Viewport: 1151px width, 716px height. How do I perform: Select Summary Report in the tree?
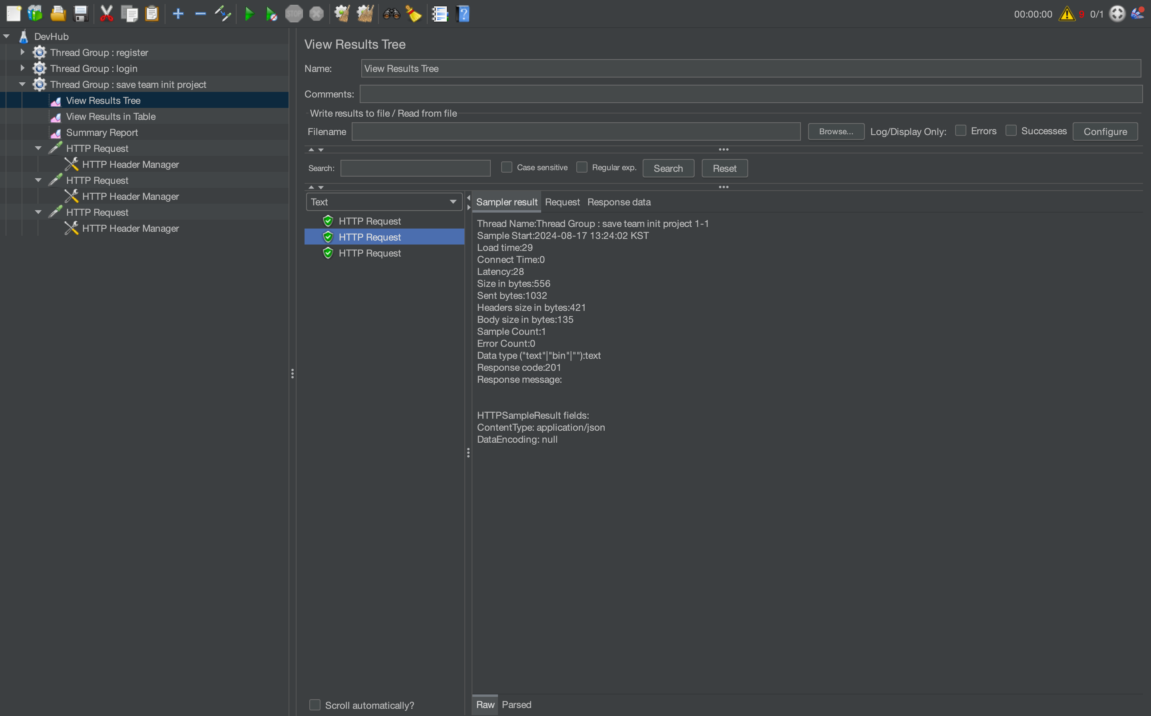102,132
